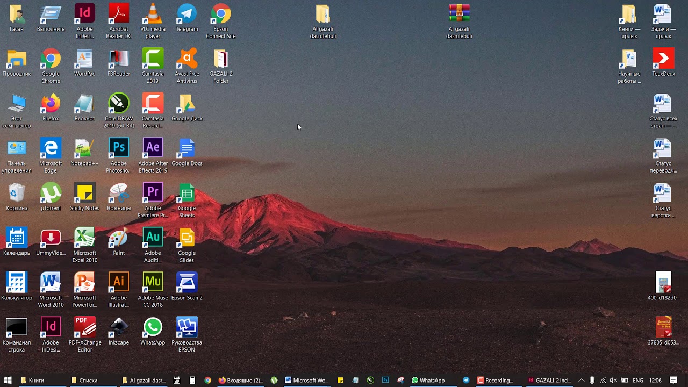Viewport: 688px width, 387px height.
Task: Switch the ENG input language indicator
Action: point(638,381)
